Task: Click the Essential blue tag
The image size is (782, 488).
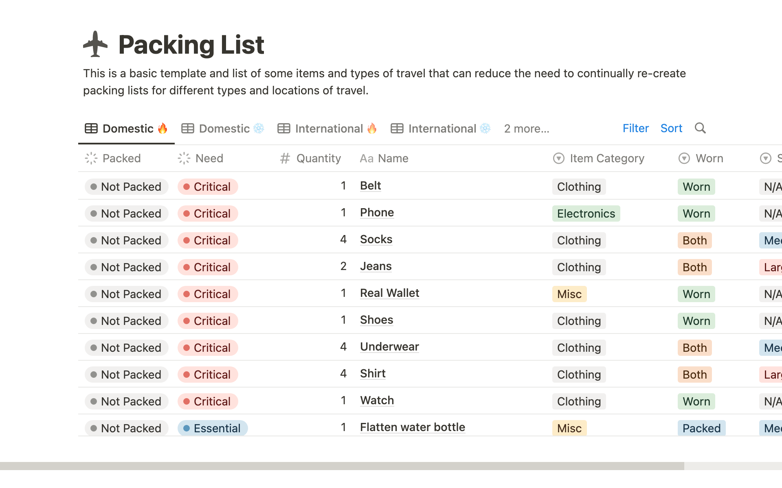Action: [213, 428]
